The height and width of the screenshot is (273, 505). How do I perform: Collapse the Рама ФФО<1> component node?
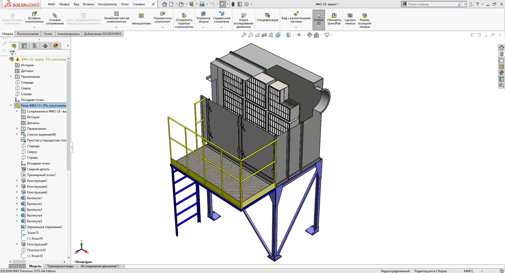tap(11, 105)
